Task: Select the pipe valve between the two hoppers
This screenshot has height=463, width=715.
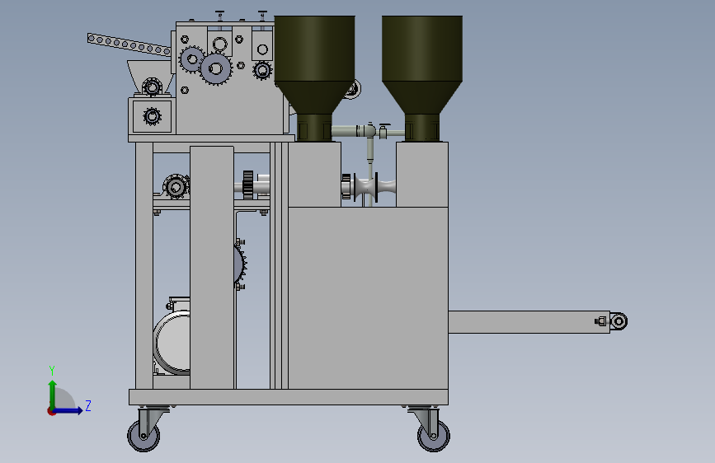Action: [x=383, y=131]
